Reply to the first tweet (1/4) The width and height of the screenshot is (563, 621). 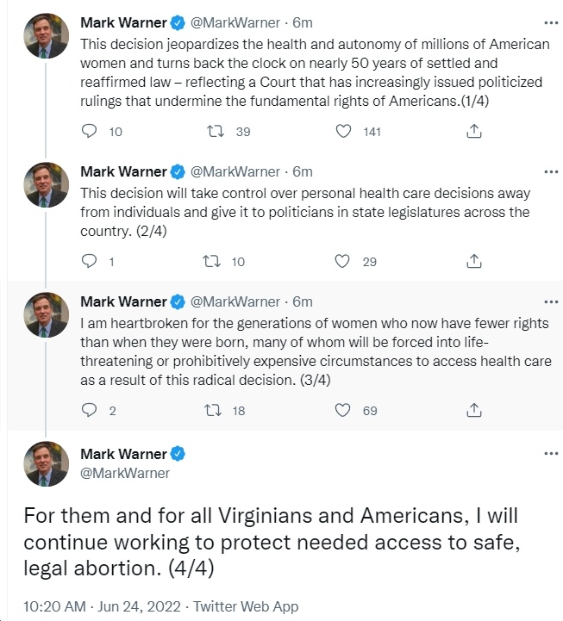point(89,131)
